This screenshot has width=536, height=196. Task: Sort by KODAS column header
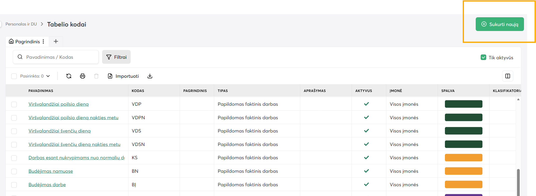pos(138,91)
